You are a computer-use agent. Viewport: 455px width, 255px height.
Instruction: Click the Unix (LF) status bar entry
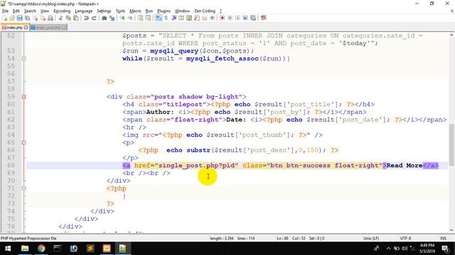click(x=371, y=238)
